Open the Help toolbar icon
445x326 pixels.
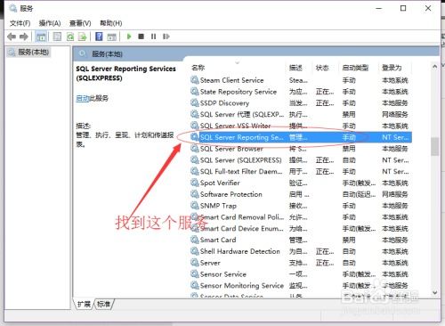pyautogui.click(x=99, y=37)
